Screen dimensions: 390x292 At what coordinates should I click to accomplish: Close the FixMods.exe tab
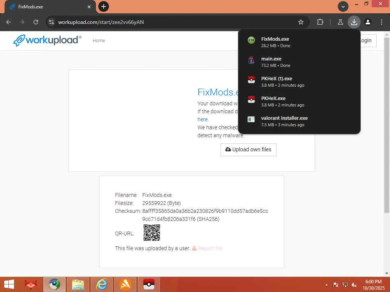click(x=89, y=7)
